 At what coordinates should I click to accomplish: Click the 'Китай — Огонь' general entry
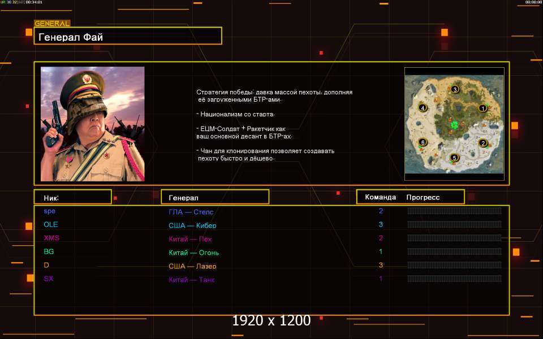pos(193,253)
